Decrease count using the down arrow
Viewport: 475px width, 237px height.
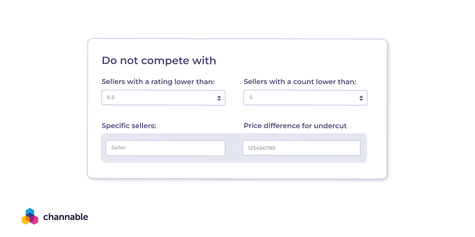click(361, 100)
